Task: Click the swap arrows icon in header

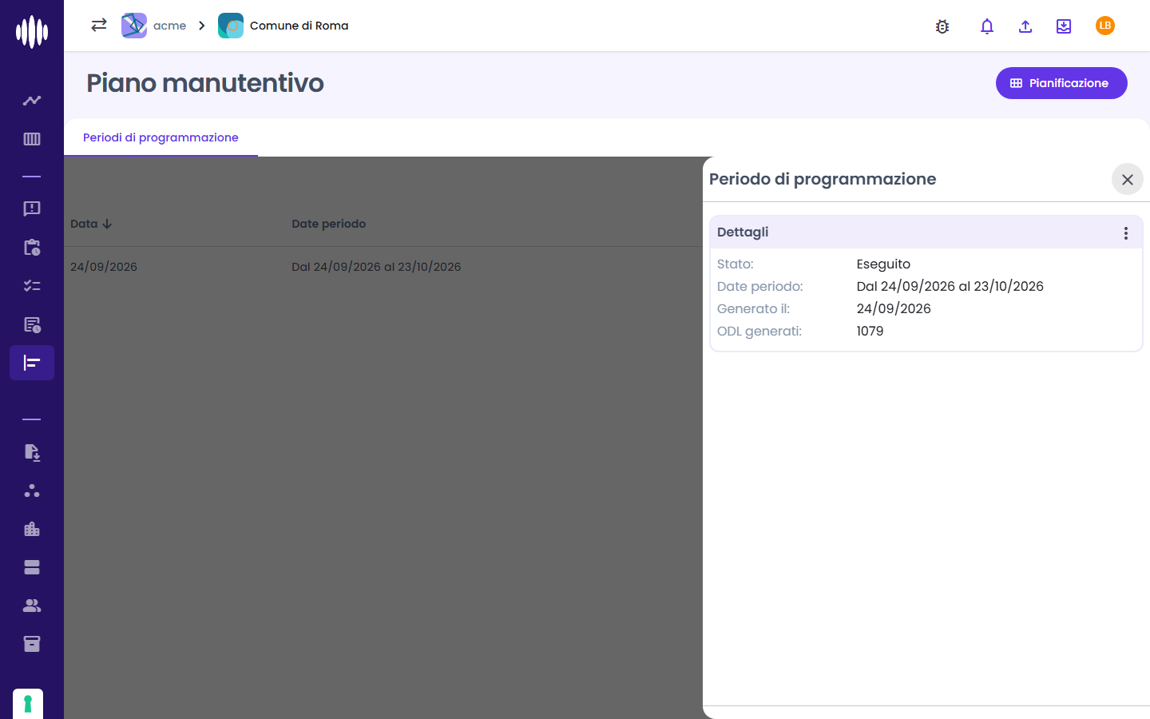Action: tap(99, 26)
